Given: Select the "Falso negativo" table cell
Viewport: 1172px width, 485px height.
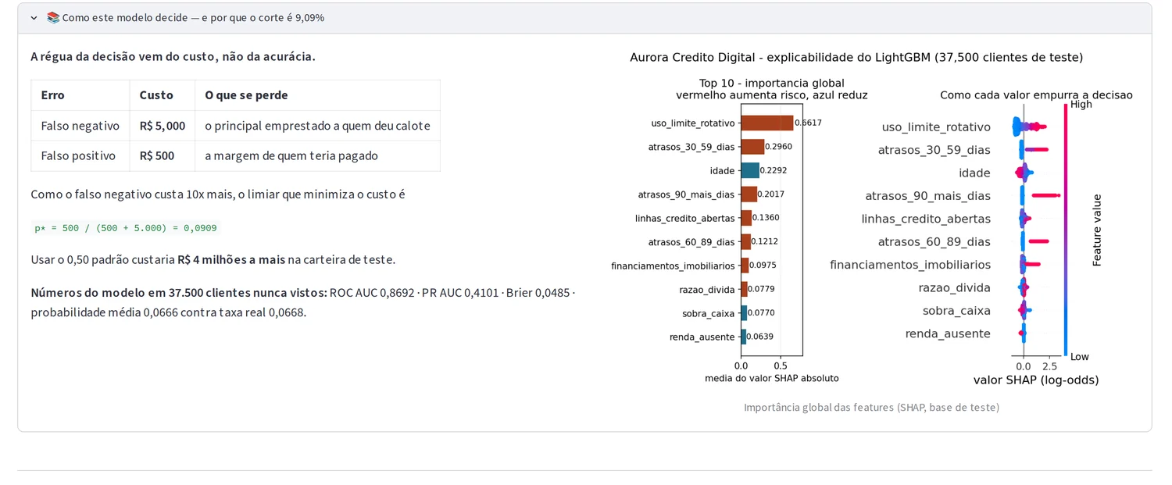Looking at the screenshot, I should [80, 126].
